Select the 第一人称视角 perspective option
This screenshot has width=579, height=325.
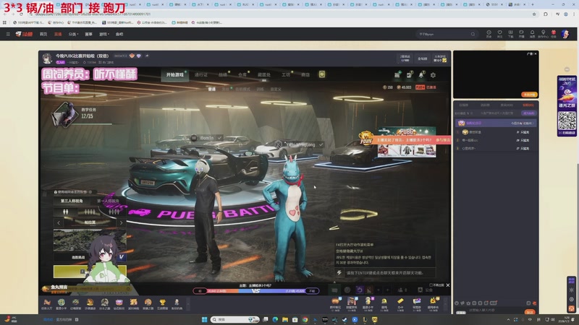click(108, 201)
